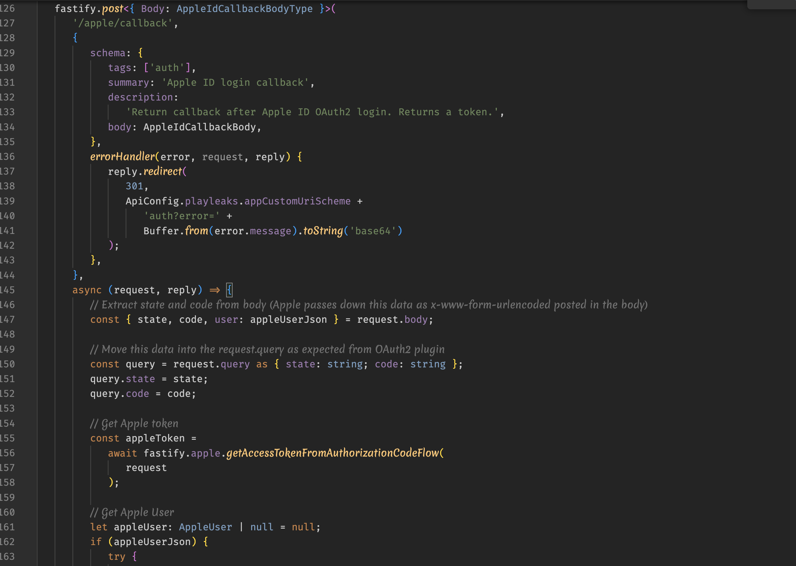
Task: Click the toString method call
Action: pyautogui.click(x=323, y=231)
